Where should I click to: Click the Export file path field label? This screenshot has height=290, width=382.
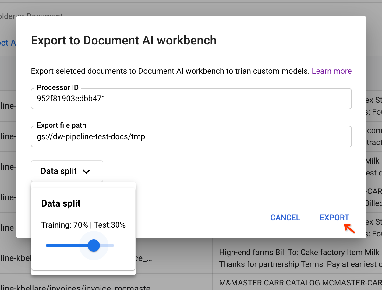coord(61,126)
